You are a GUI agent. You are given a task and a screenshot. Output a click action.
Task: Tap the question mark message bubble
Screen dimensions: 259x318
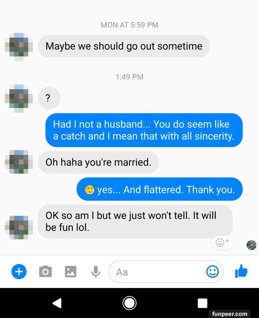point(49,98)
